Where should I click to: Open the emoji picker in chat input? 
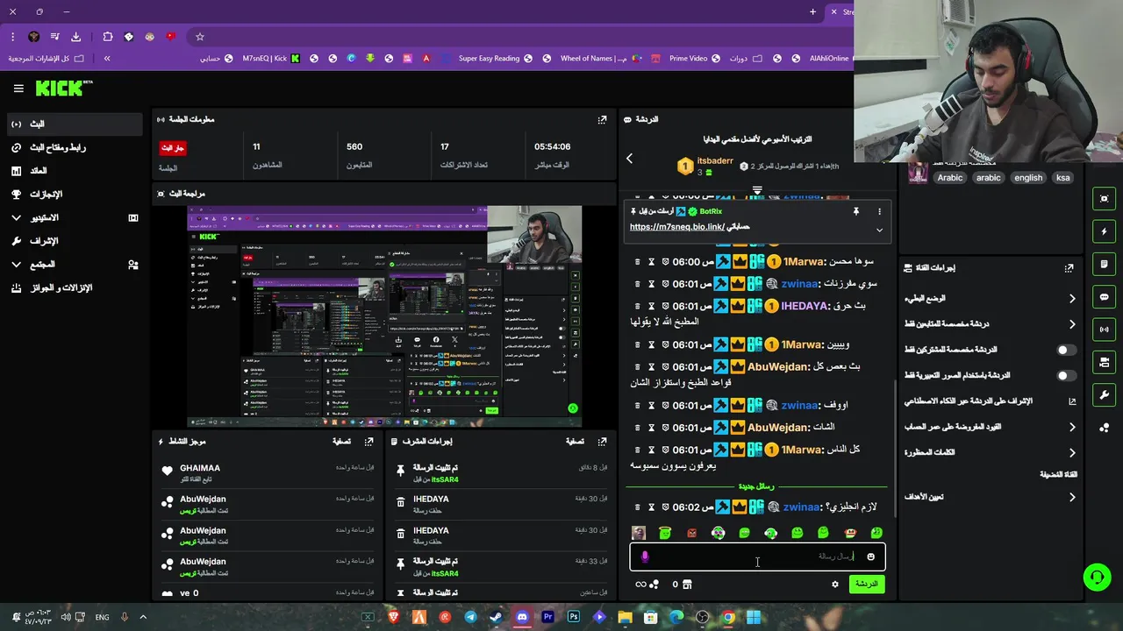click(x=870, y=557)
